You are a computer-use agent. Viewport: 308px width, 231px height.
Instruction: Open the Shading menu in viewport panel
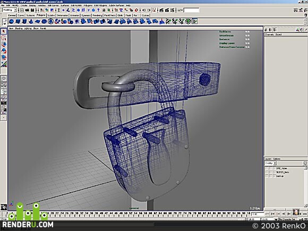click(x=19, y=28)
